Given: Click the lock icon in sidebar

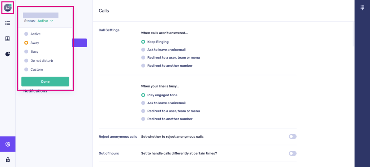Looking at the screenshot, I should [8, 159].
